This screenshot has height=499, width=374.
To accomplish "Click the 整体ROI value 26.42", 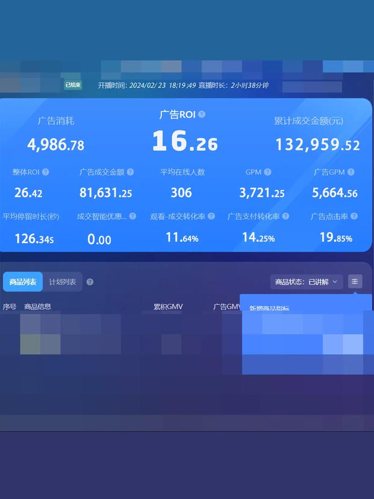I will [29, 193].
